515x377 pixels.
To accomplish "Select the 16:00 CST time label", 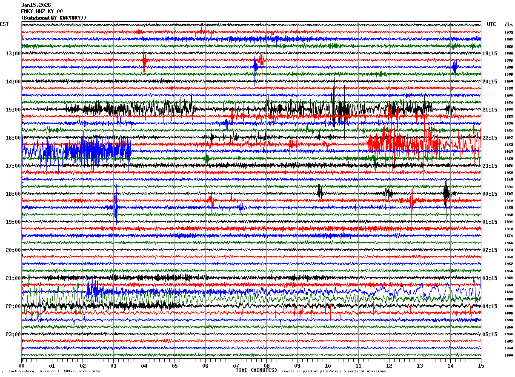I will pos(13,138).
